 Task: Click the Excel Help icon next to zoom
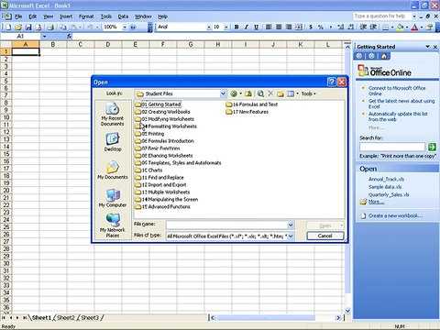coord(133,27)
